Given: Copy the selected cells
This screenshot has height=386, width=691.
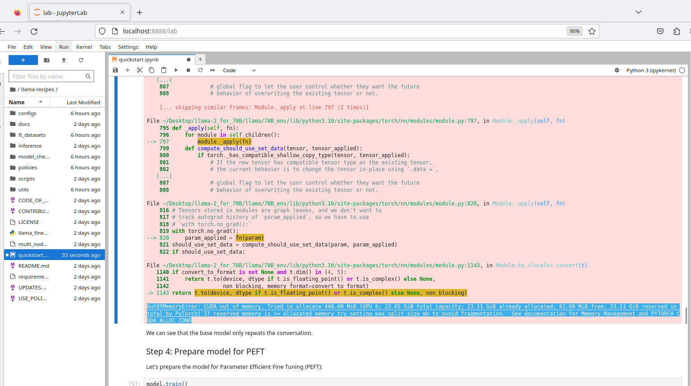Looking at the screenshot, I should click(x=151, y=70).
